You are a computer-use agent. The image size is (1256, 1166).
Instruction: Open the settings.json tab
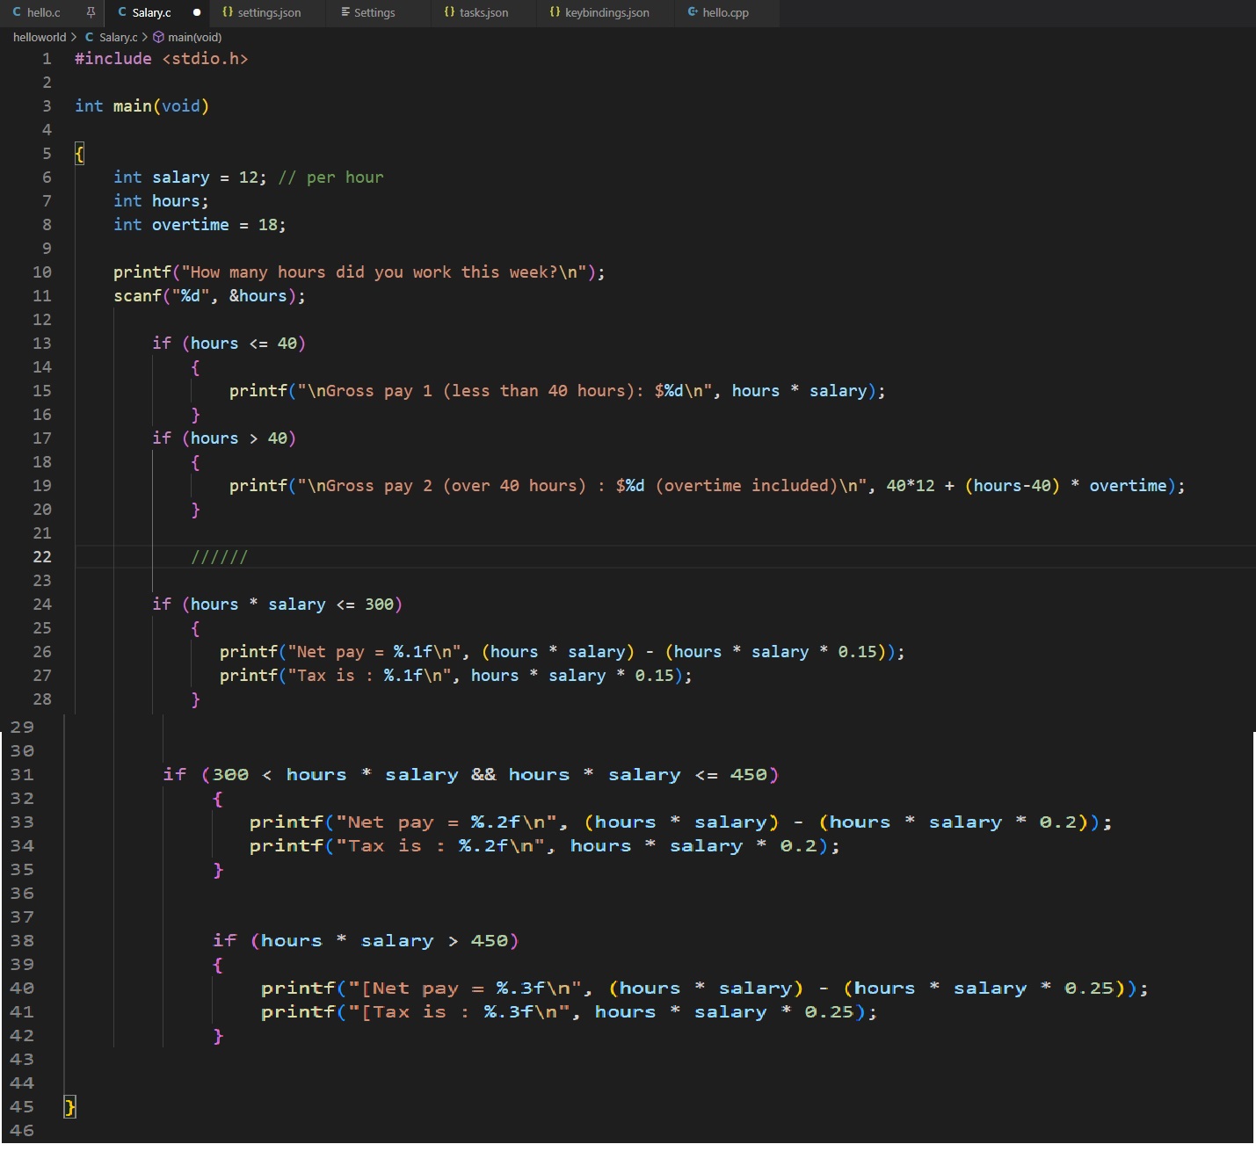tap(269, 12)
